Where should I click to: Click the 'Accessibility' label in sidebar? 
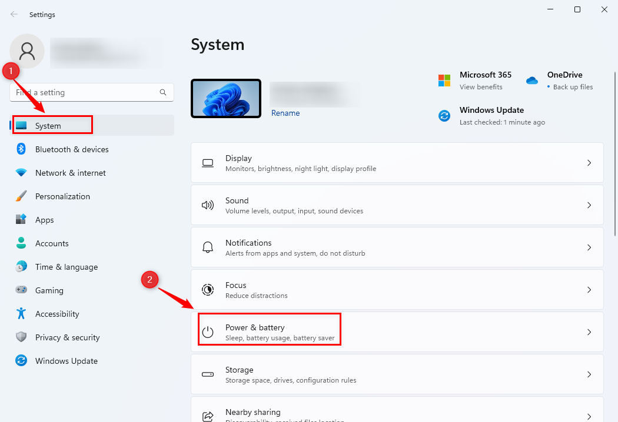pyautogui.click(x=57, y=314)
